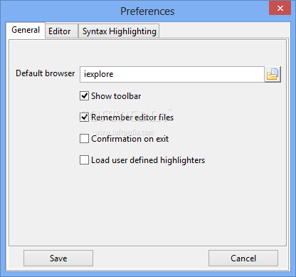This screenshot has width=296, height=277.
Task: Enable Load user defined highlighters
Action: point(84,160)
